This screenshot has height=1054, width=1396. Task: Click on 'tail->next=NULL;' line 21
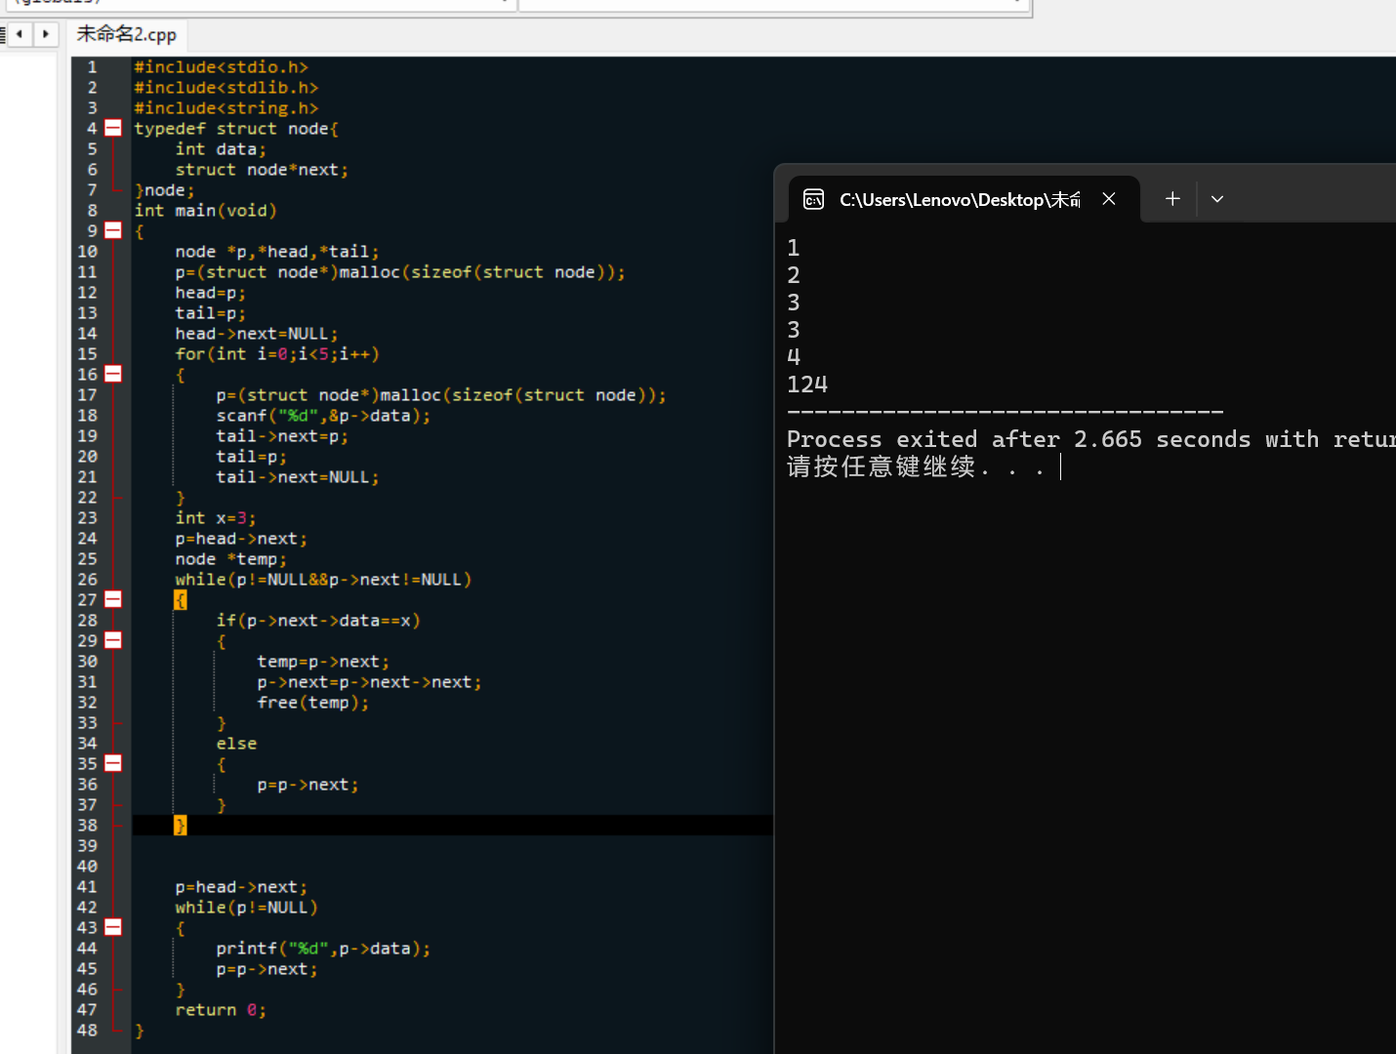pyautogui.click(x=298, y=477)
